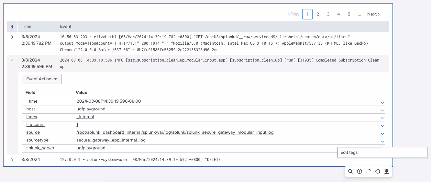This screenshot has height=182, width=431.
Task: Click the _internal index value link
Action: point(85,117)
